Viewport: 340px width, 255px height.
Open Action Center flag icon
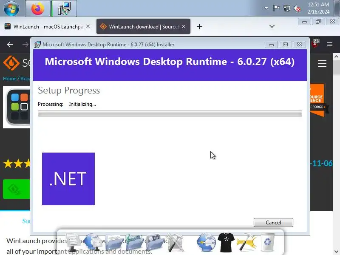point(276,8)
